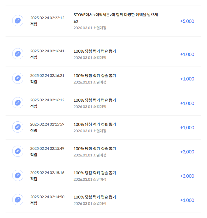Click the 2025.02.24 02:15:59 timestamp
Viewport: 207px width, 218px height.
click(x=47, y=124)
